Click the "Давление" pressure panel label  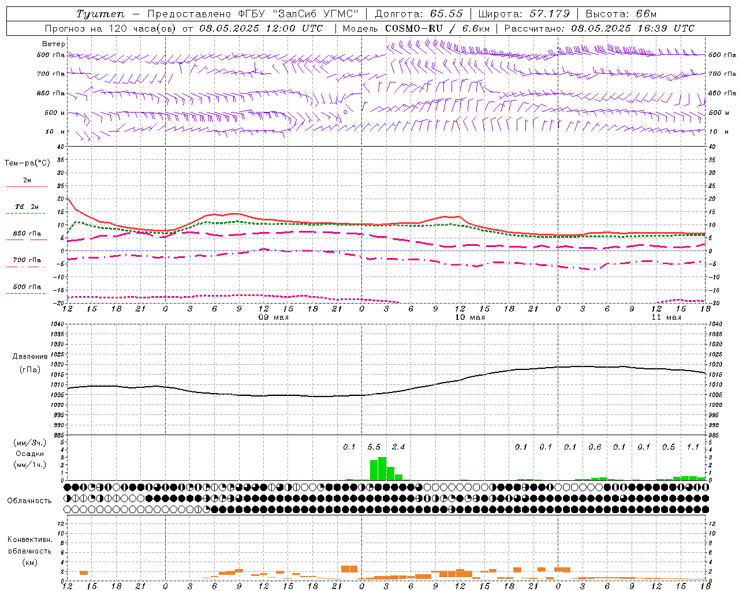point(30,357)
